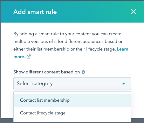Viewport: 144px width, 123px height.
Task: Show the tooltip via the blue info circle
Action: point(83,72)
